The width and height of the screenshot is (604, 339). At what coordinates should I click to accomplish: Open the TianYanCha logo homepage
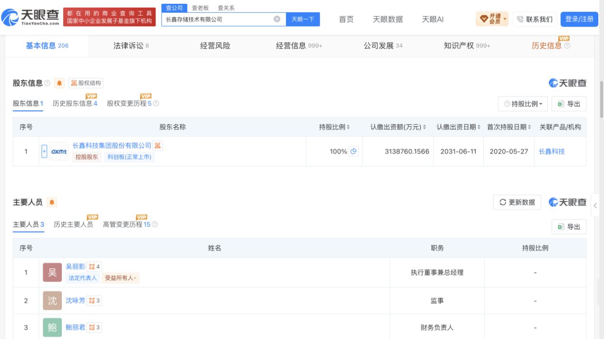pos(30,18)
